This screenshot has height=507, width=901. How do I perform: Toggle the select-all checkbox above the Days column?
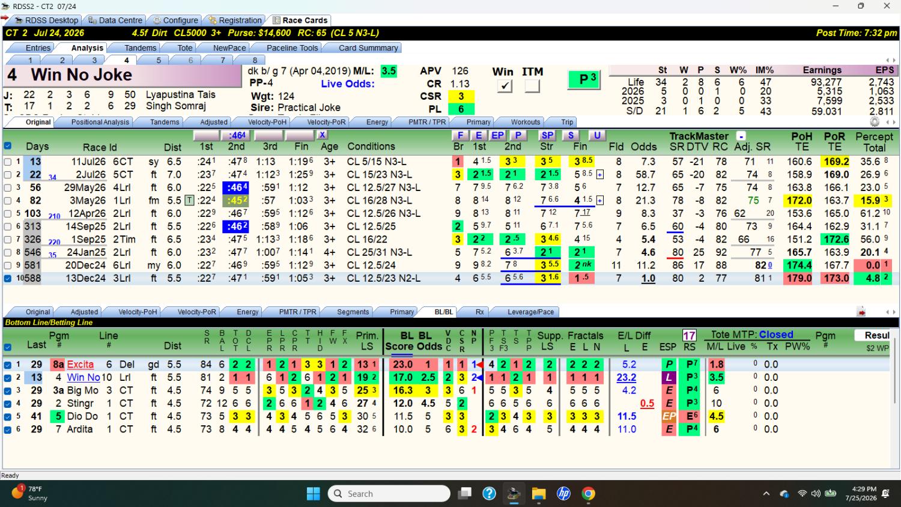(x=8, y=145)
